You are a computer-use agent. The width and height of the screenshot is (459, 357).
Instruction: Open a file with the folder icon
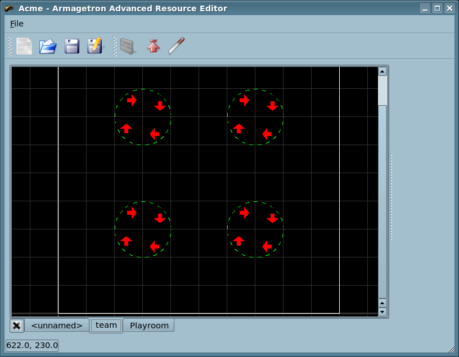tap(48, 46)
